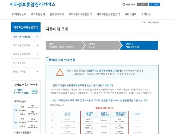Select 계좌자동이체조회 in the sidebar
Viewport: 175px width, 134px height.
(26, 37)
